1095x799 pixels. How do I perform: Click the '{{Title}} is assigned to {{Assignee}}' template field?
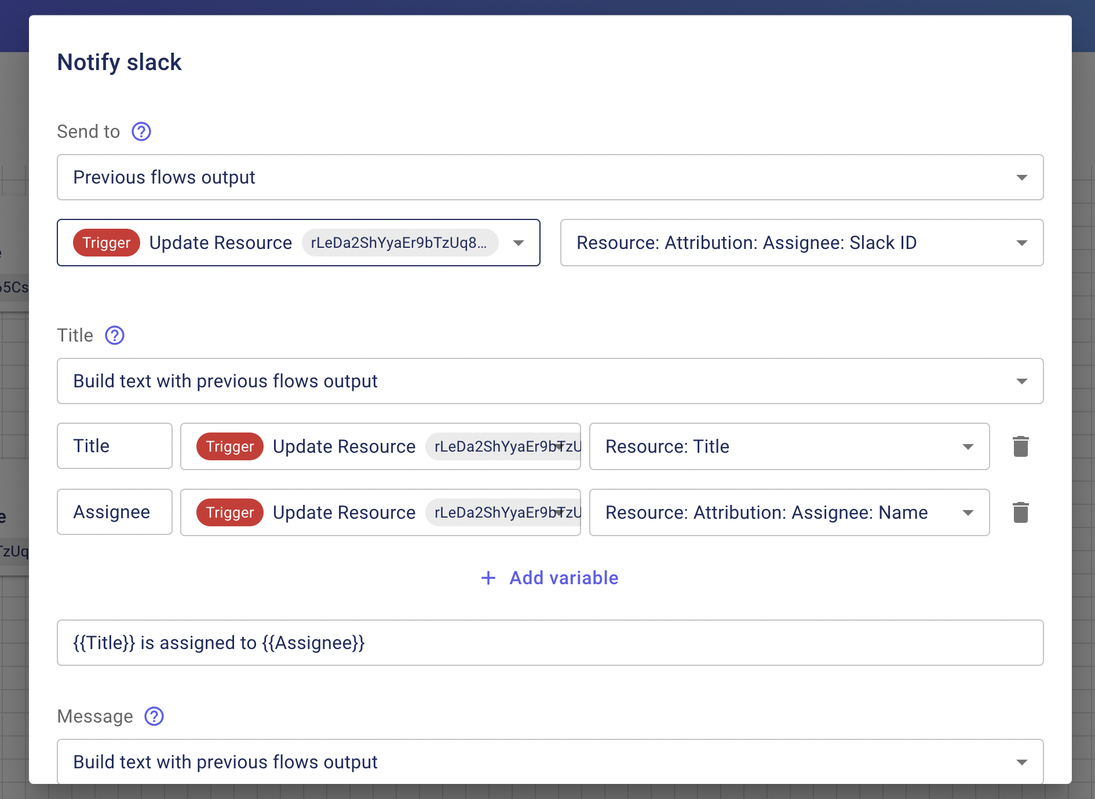(x=550, y=643)
